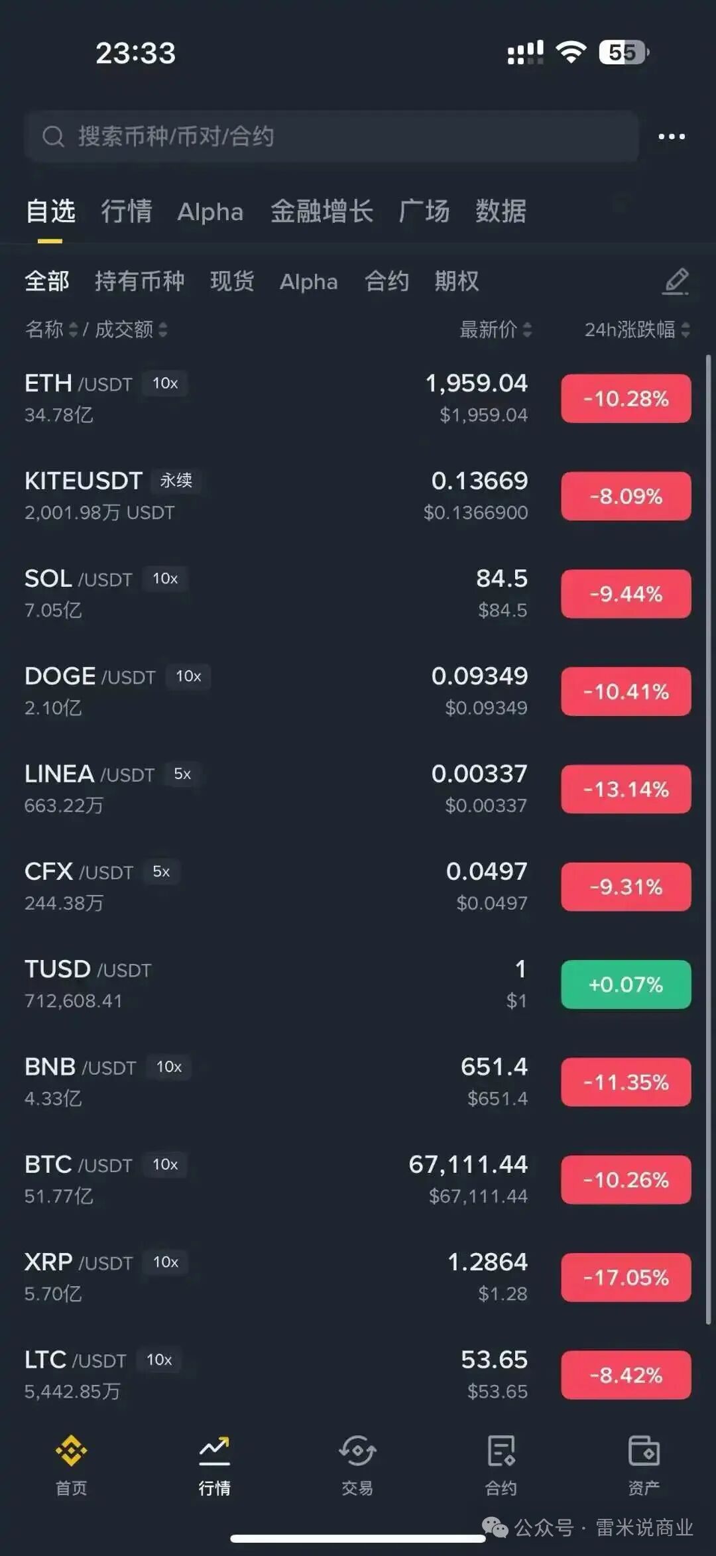Sort list by 名称 name arrows
Viewport: 716px width, 1556px height.
pyautogui.click(x=73, y=329)
